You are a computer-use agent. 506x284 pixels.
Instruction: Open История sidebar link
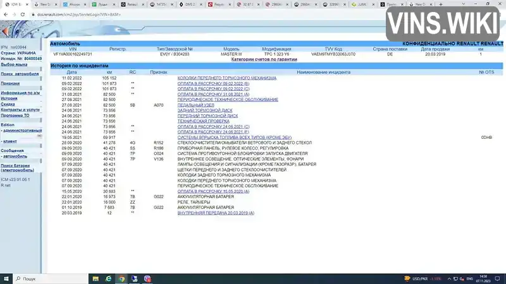tap(9, 98)
